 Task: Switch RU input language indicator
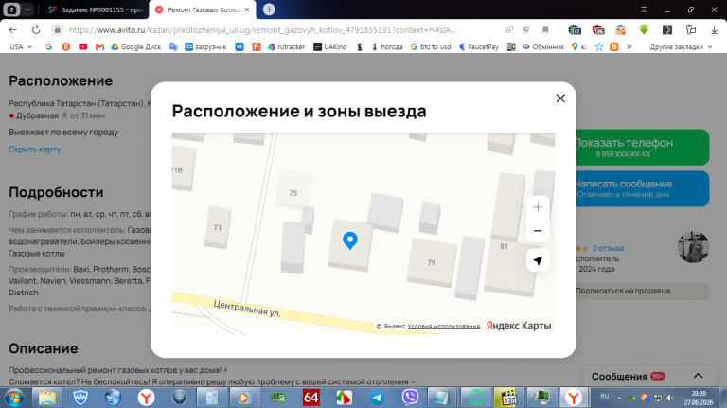click(605, 397)
